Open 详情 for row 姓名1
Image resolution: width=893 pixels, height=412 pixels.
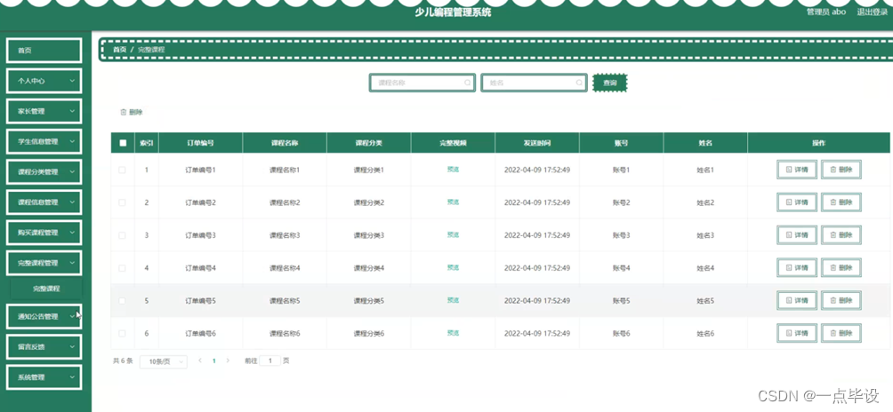click(797, 170)
